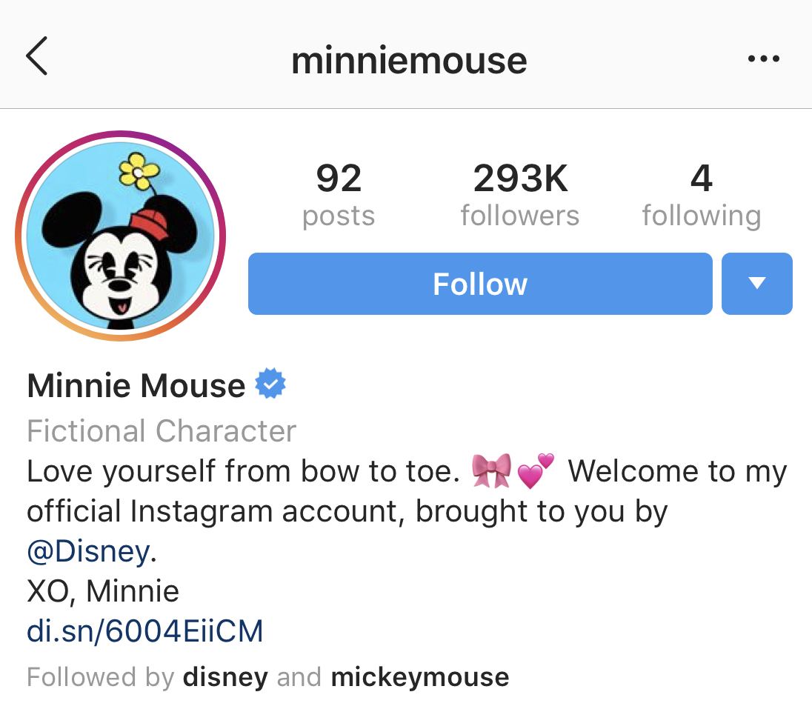Screen dimensions: 812x709
Task: Tap the minniemouse username header
Action: [409, 59]
